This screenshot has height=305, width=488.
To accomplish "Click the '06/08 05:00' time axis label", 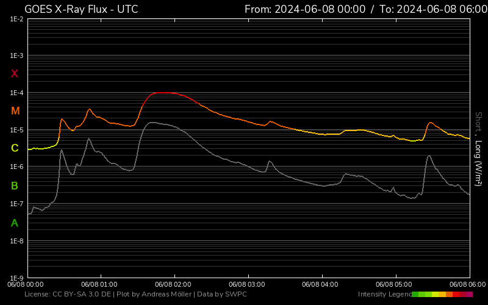I will click(x=393, y=284).
